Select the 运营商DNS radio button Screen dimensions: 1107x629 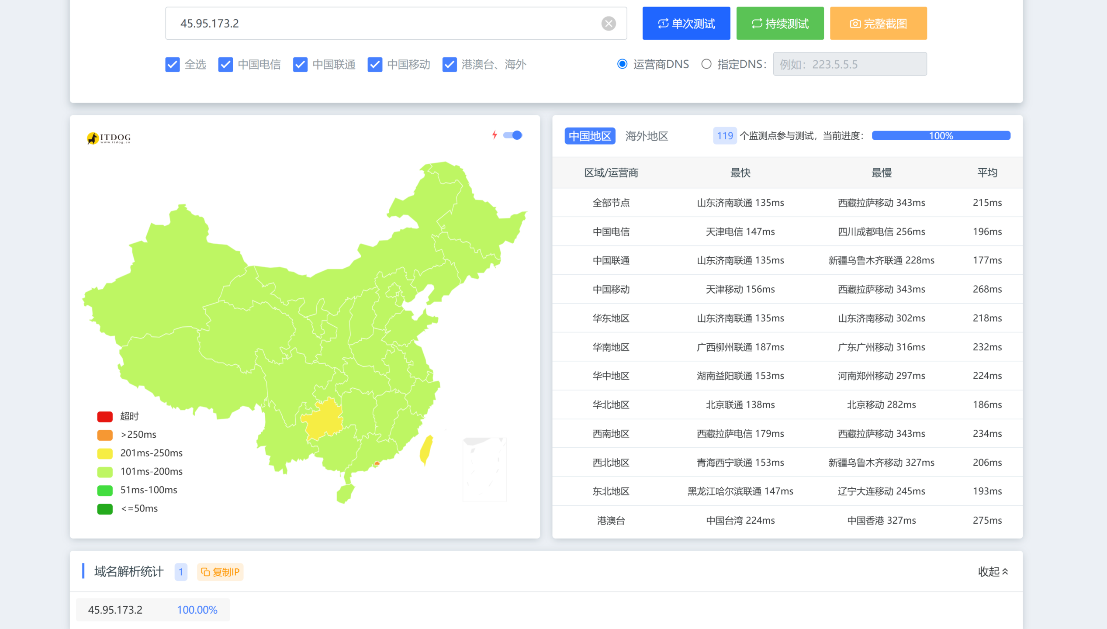[x=622, y=64]
